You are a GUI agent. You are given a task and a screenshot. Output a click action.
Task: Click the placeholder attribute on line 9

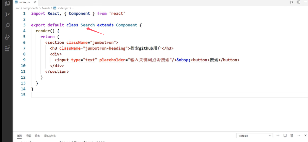(136, 60)
